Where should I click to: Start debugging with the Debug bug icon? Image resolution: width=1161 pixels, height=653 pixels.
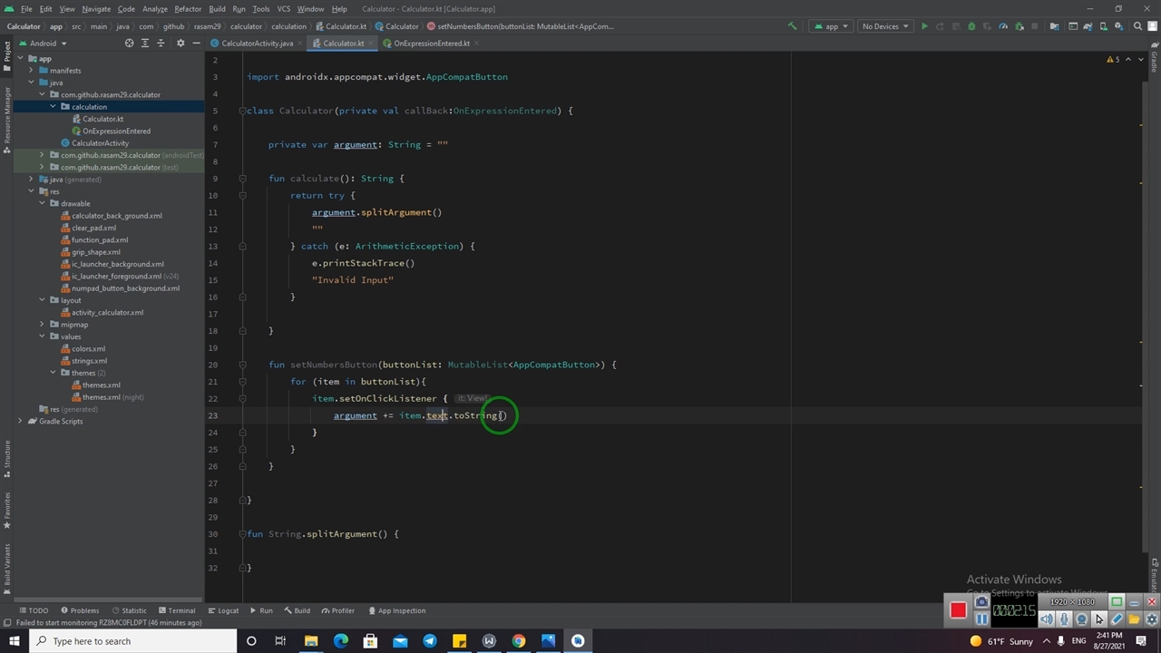click(x=971, y=26)
